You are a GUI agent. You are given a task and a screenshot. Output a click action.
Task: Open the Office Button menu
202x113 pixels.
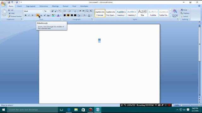3,3
